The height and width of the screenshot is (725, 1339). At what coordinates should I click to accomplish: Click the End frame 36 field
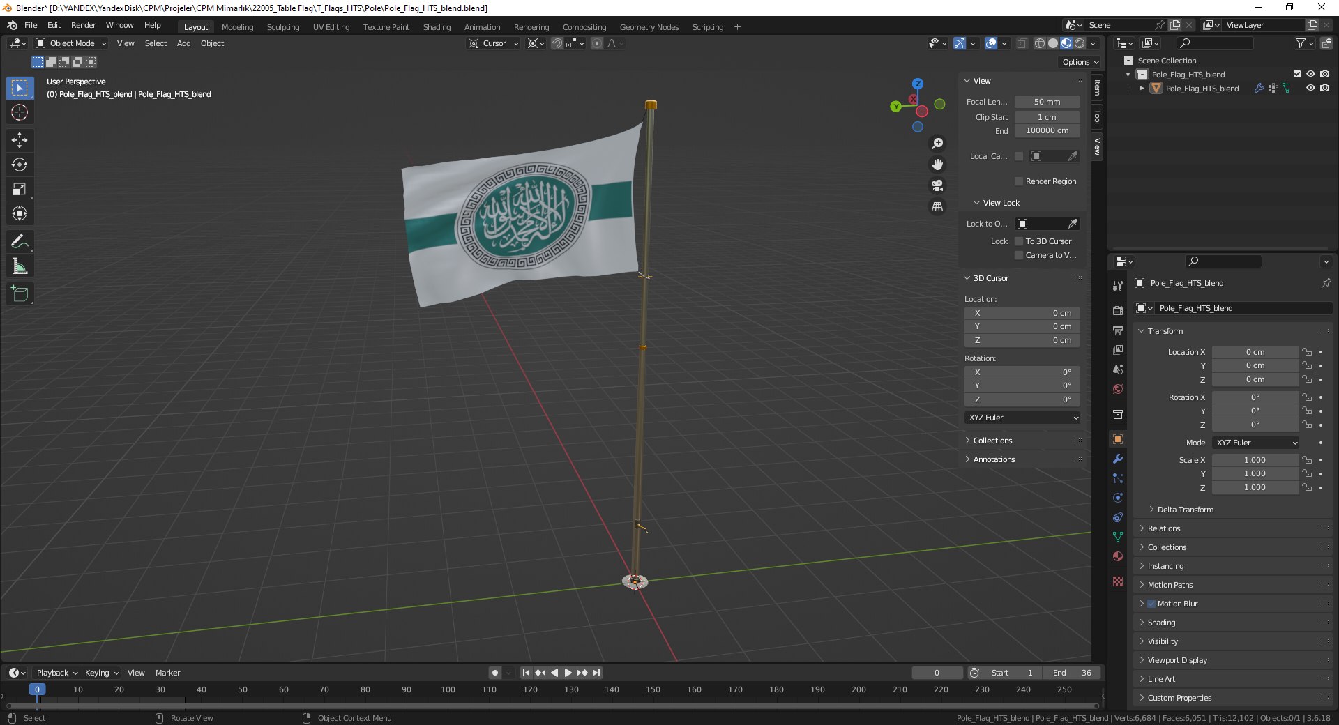(1072, 673)
